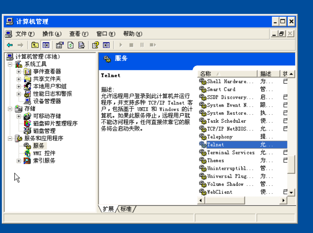The width and height of the screenshot is (313, 233).
Task: Collapse the 存储 tree node
Action: 10,109
